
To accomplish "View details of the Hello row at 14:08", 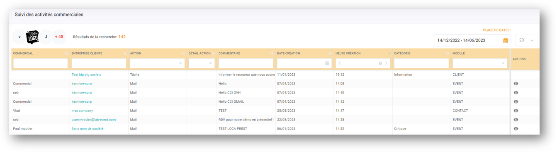I will 516,84.
